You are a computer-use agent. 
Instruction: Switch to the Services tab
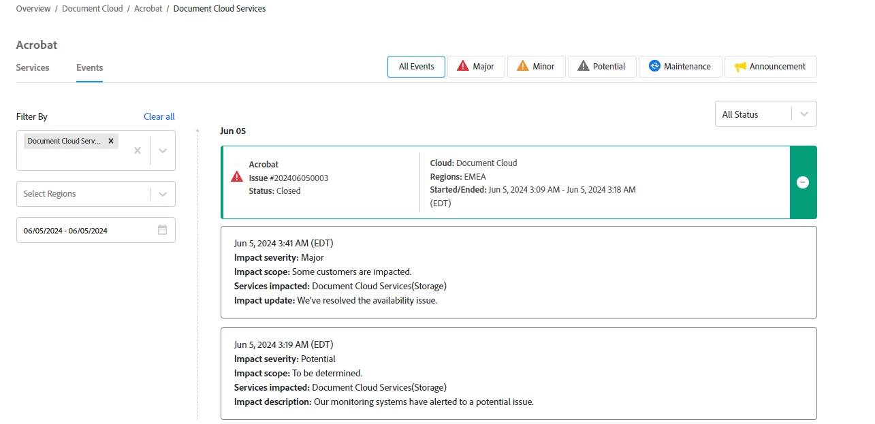pyautogui.click(x=33, y=67)
